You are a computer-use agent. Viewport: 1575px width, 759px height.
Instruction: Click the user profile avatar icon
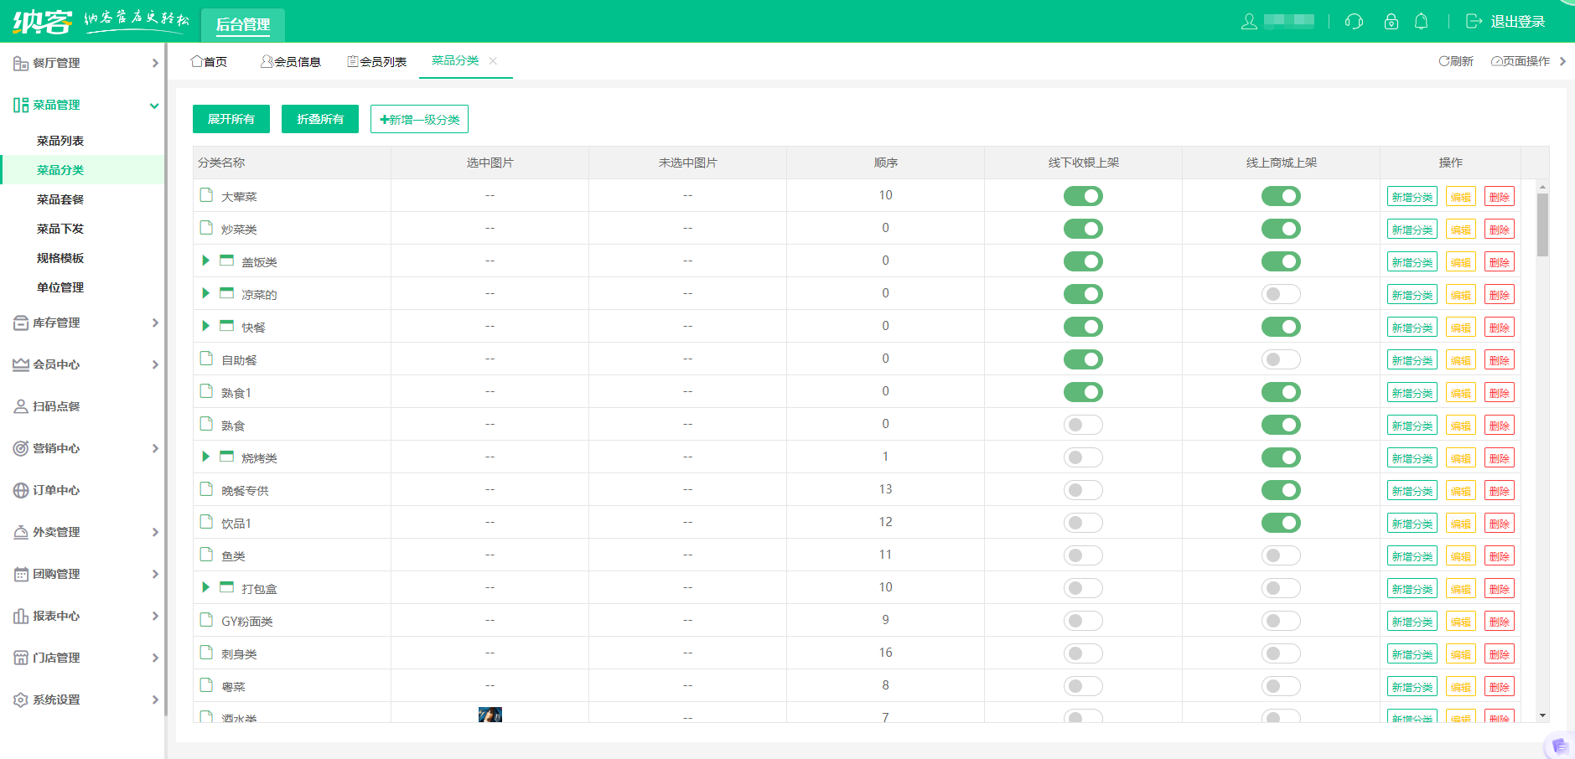coord(1249,22)
